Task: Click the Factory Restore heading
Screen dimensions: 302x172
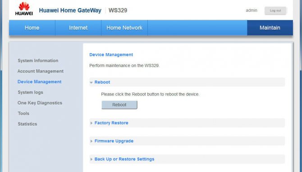Action: tap(111, 123)
